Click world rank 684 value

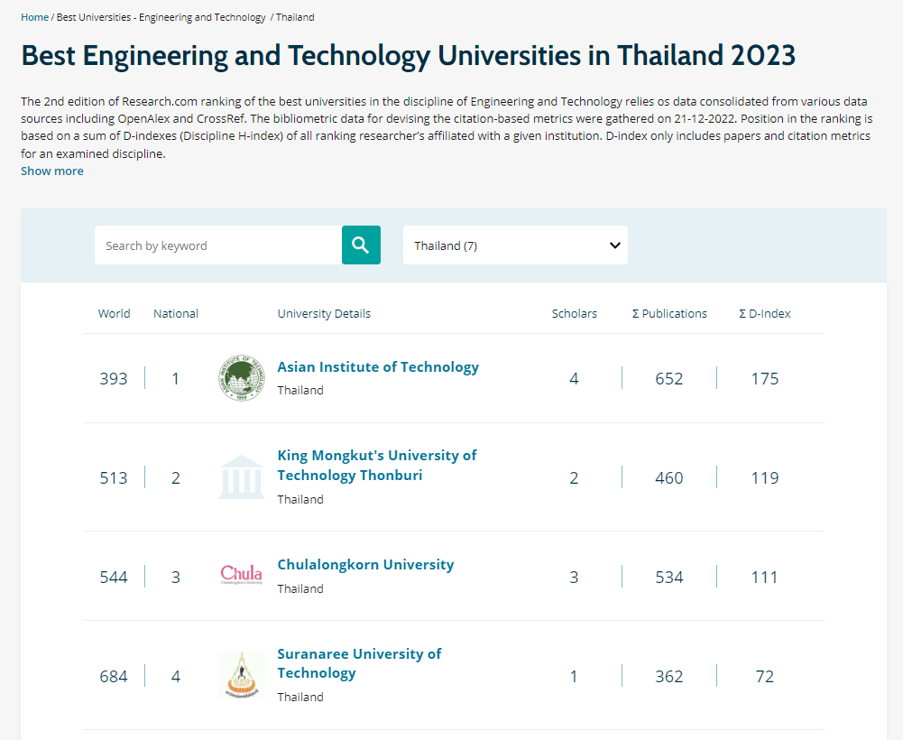click(x=114, y=676)
